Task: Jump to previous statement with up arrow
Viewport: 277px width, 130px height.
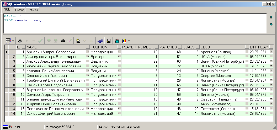Action: click(x=271, y=17)
